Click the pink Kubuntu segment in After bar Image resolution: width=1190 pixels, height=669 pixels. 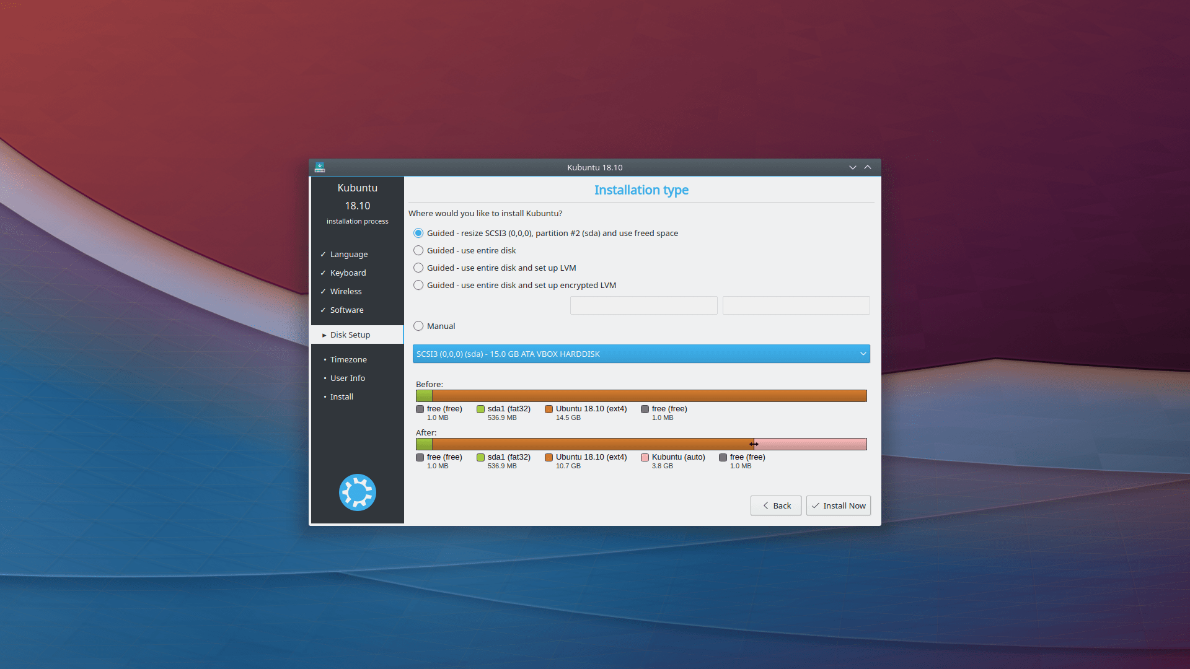point(811,444)
